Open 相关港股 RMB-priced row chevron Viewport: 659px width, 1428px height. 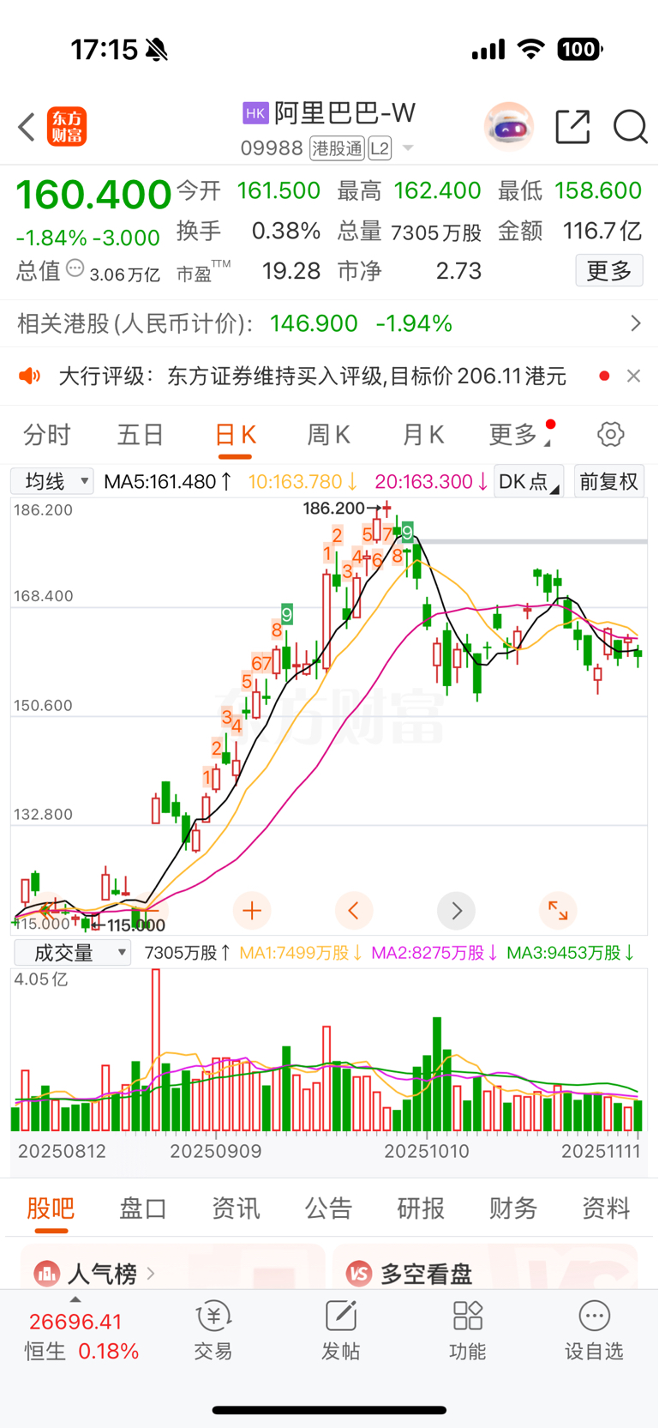tap(635, 323)
